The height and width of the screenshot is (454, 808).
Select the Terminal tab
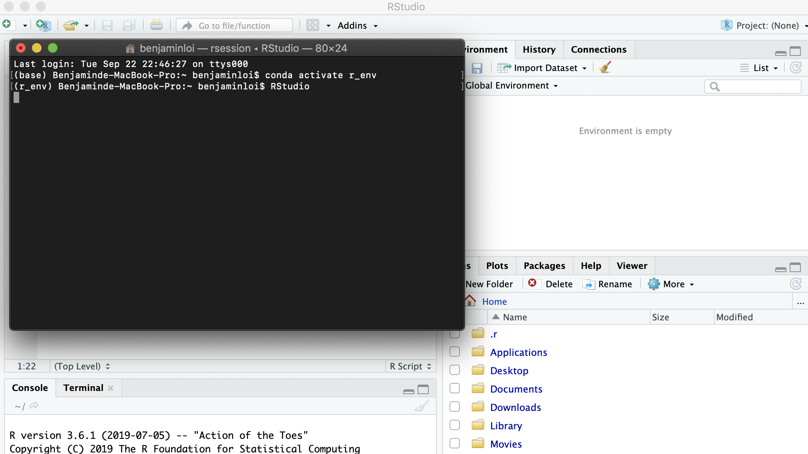click(83, 388)
